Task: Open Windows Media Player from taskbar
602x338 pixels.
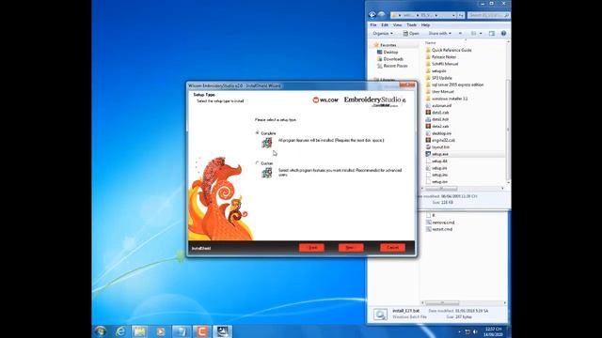Action: point(161,331)
